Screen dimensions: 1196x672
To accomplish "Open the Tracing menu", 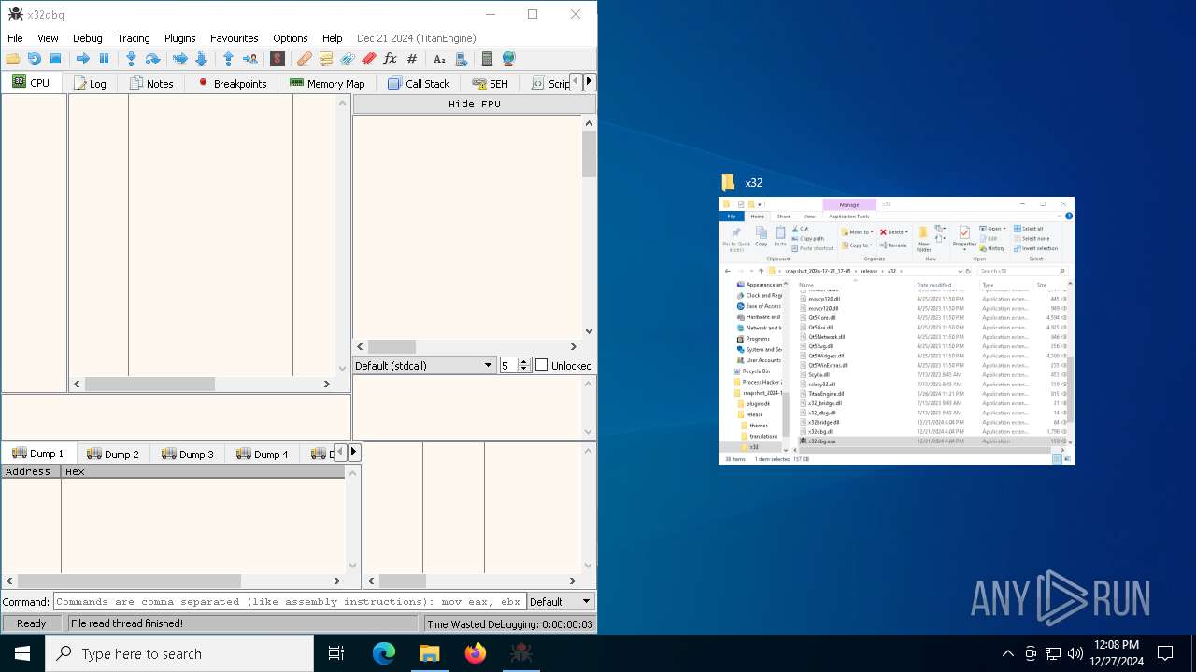I will (x=134, y=38).
